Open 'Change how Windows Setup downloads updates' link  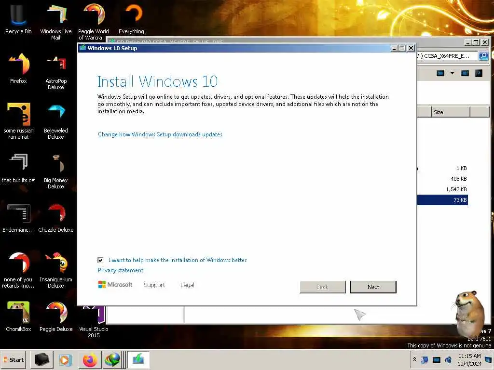[x=160, y=134]
